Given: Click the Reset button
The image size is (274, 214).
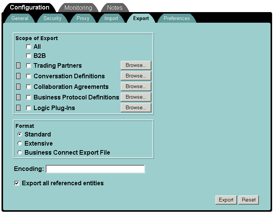Looking at the screenshot, I should tap(249, 200).
